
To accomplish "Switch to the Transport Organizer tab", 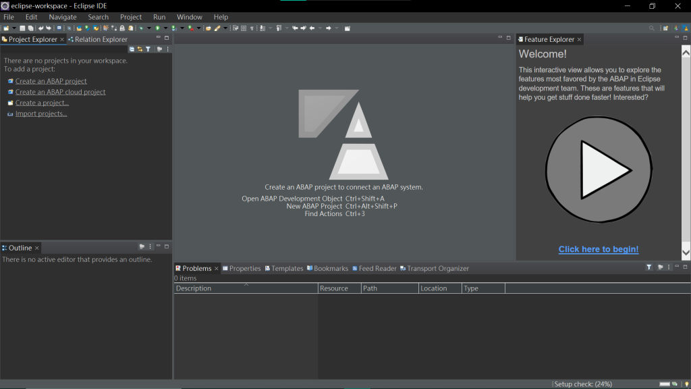I will coord(435,268).
